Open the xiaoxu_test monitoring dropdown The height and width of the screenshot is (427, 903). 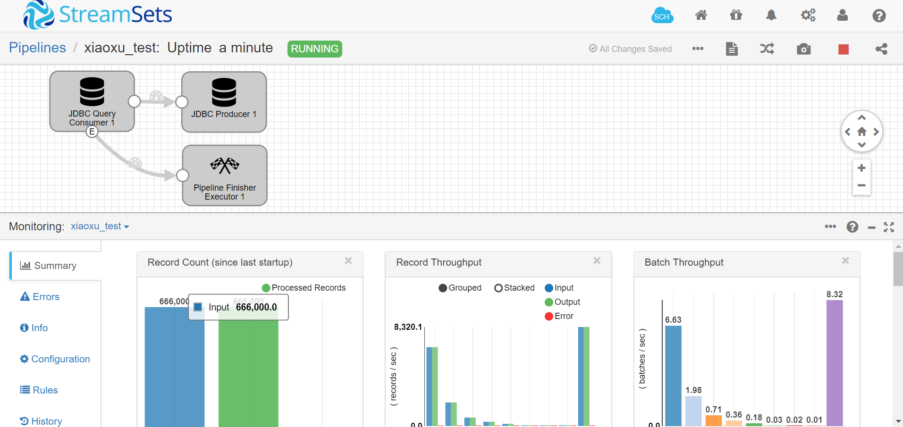coord(100,226)
